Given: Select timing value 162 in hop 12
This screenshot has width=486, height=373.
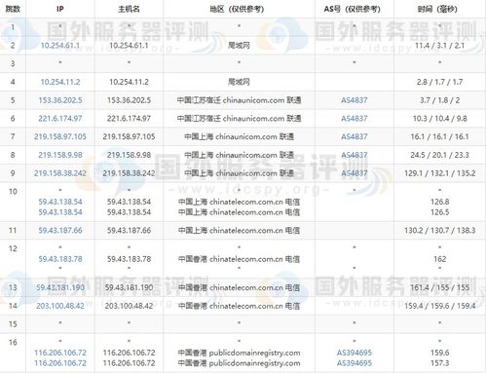Looking at the screenshot, I should coord(439,259).
